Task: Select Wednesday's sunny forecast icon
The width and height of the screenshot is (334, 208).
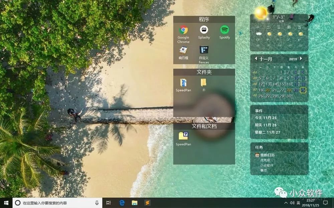Action: tap(280, 34)
